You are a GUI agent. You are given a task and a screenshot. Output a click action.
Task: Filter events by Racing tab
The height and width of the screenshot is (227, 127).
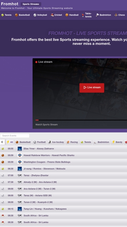[x=72, y=142]
